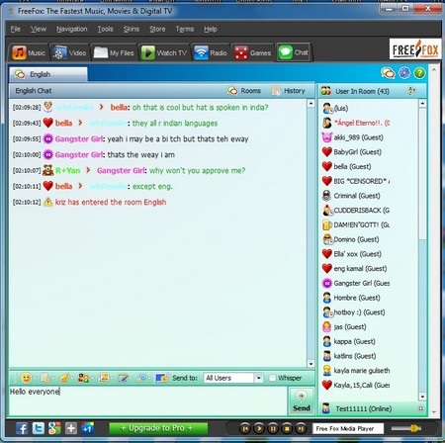Click Upgrade to Pro button
Screen dimensions: 445x443
pyautogui.click(x=158, y=428)
